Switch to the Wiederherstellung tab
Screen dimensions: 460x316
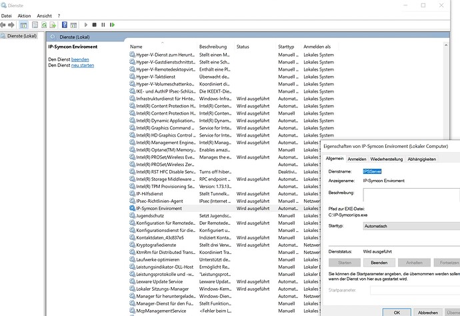[387, 159]
